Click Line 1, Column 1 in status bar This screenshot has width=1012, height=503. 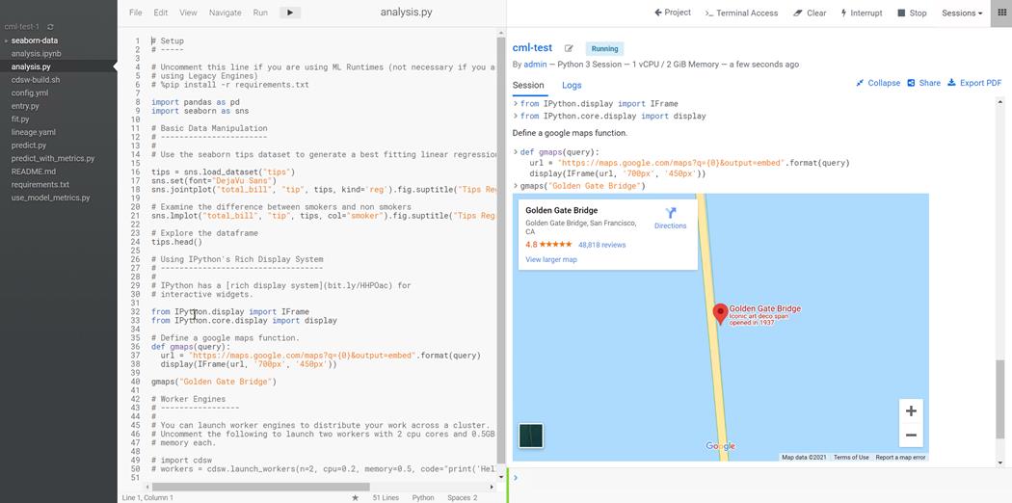[147, 498]
